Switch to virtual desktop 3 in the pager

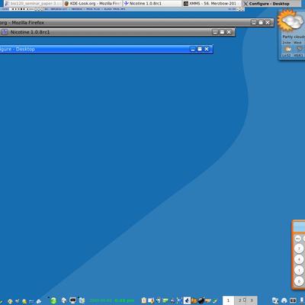pyautogui.click(x=252, y=300)
